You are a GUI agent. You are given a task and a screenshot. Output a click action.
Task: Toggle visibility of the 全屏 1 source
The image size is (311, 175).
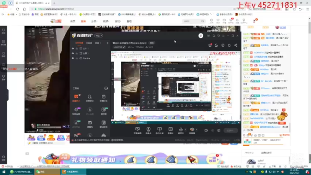tap(73, 53)
